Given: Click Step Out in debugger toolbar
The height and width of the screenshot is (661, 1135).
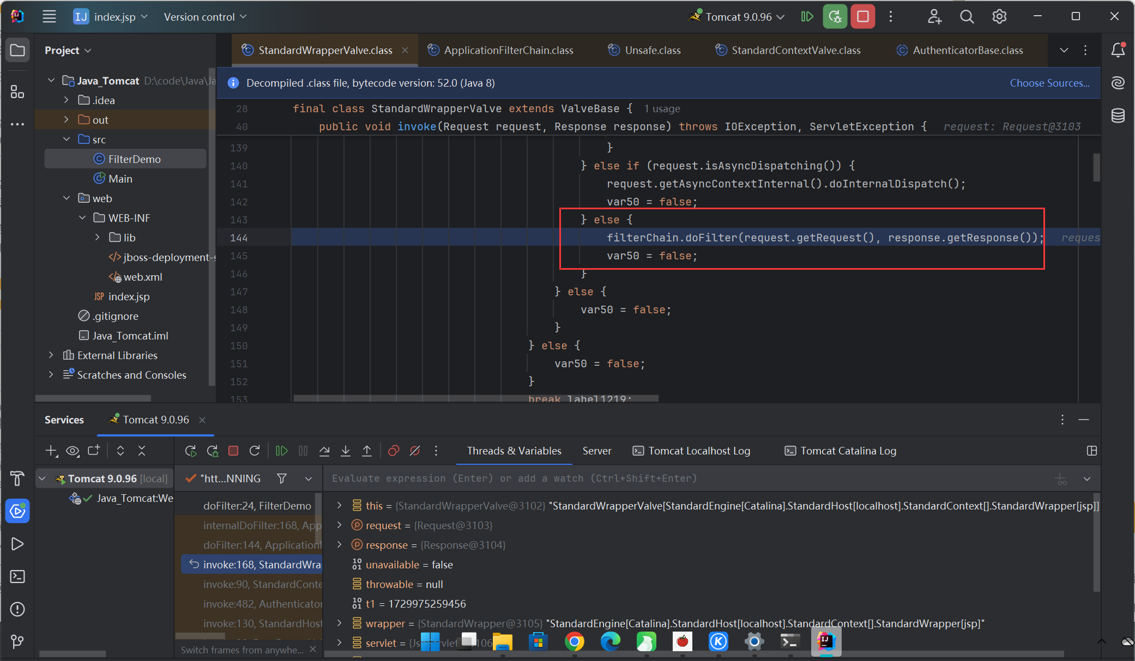Looking at the screenshot, I should click(367, 451).
